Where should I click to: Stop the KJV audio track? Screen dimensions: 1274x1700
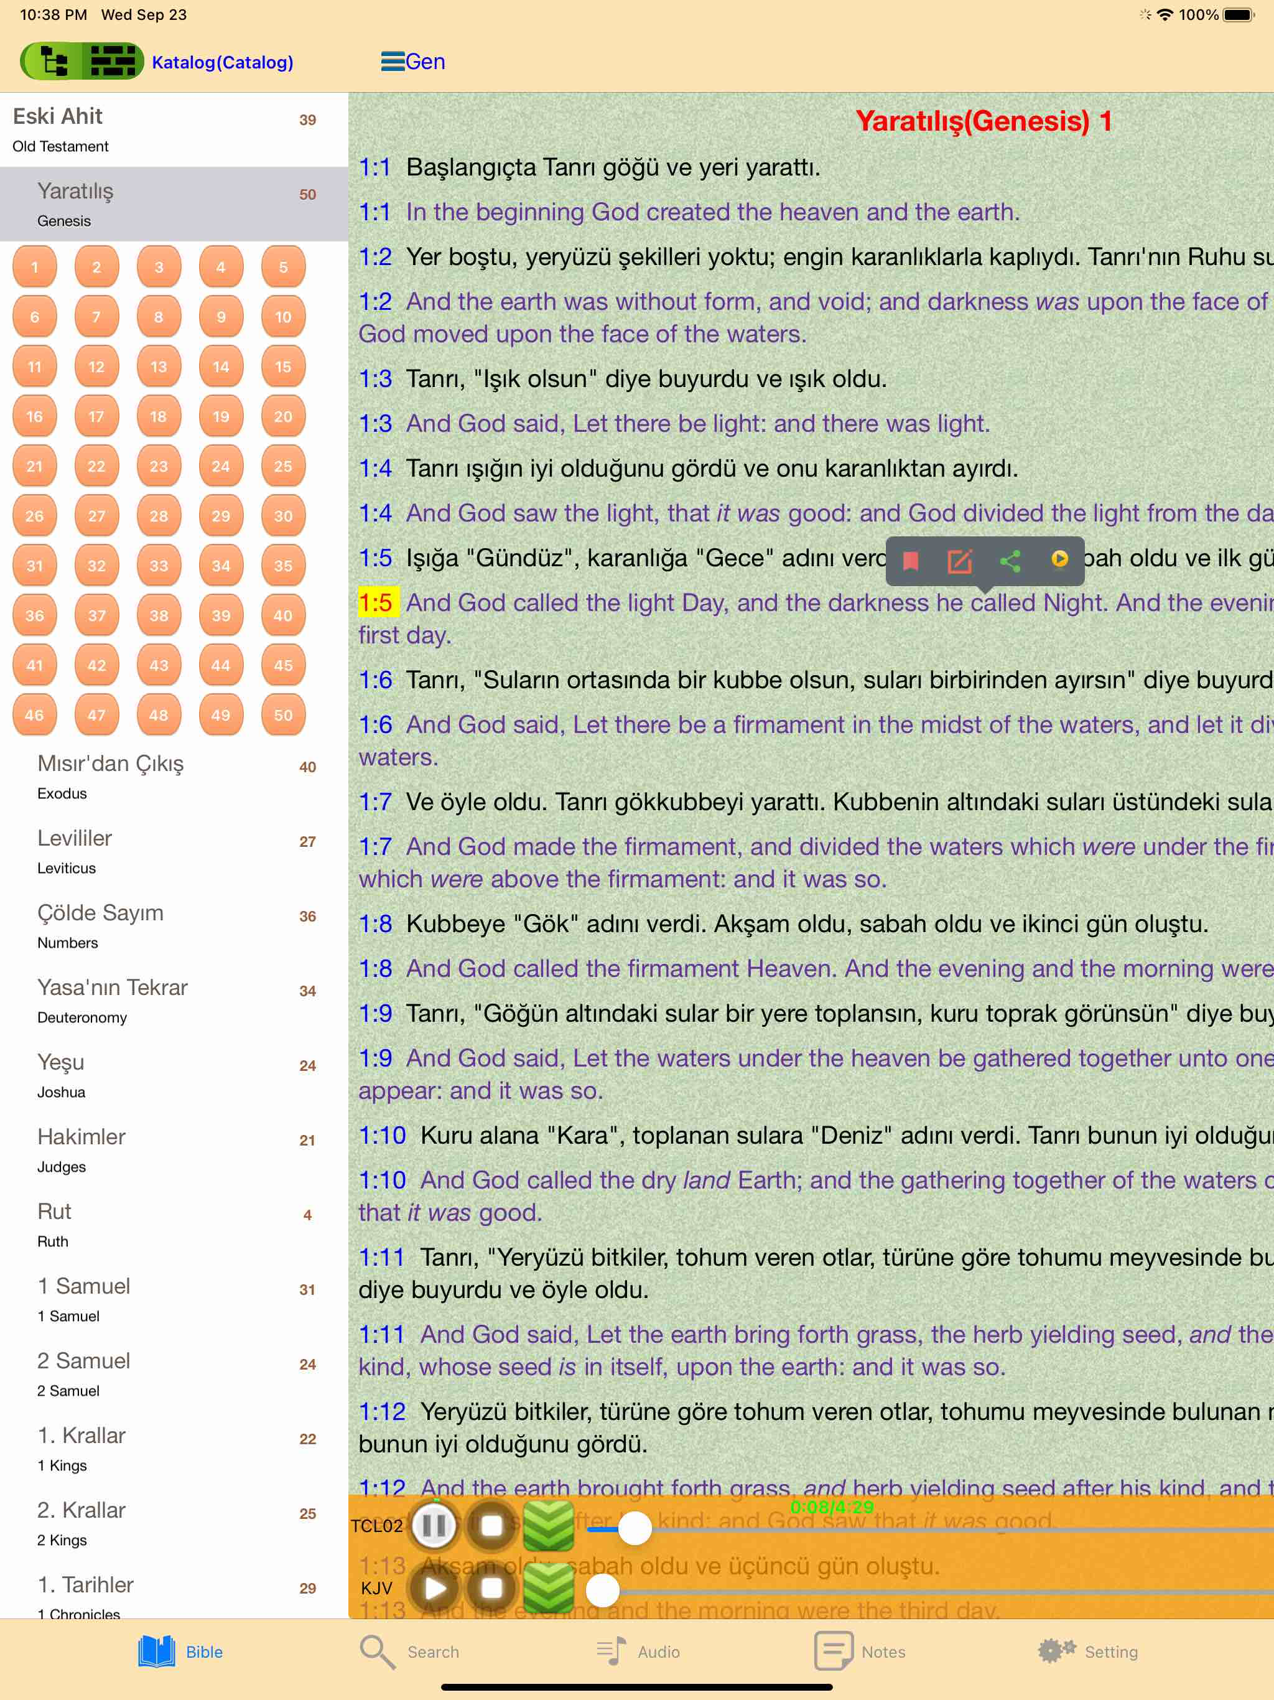pyautogui.click(x=492, y=1588)
